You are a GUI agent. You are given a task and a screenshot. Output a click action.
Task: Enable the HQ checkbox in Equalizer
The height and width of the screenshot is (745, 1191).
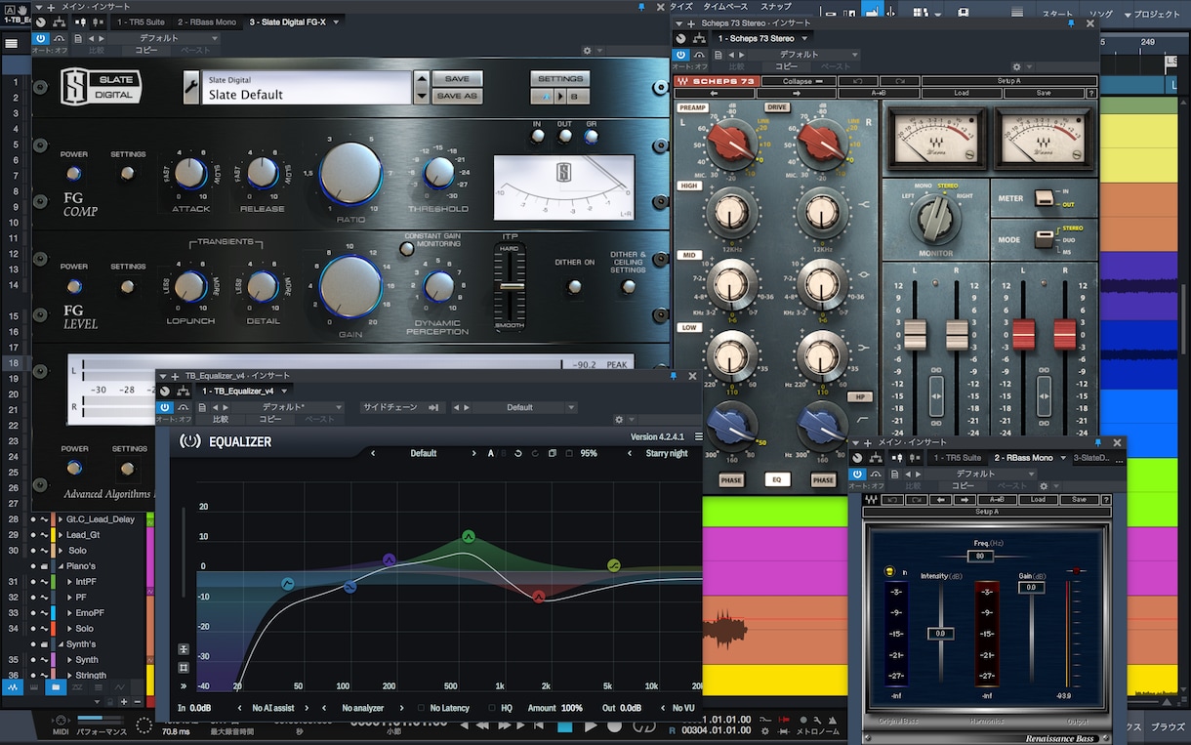coord(493,708)
